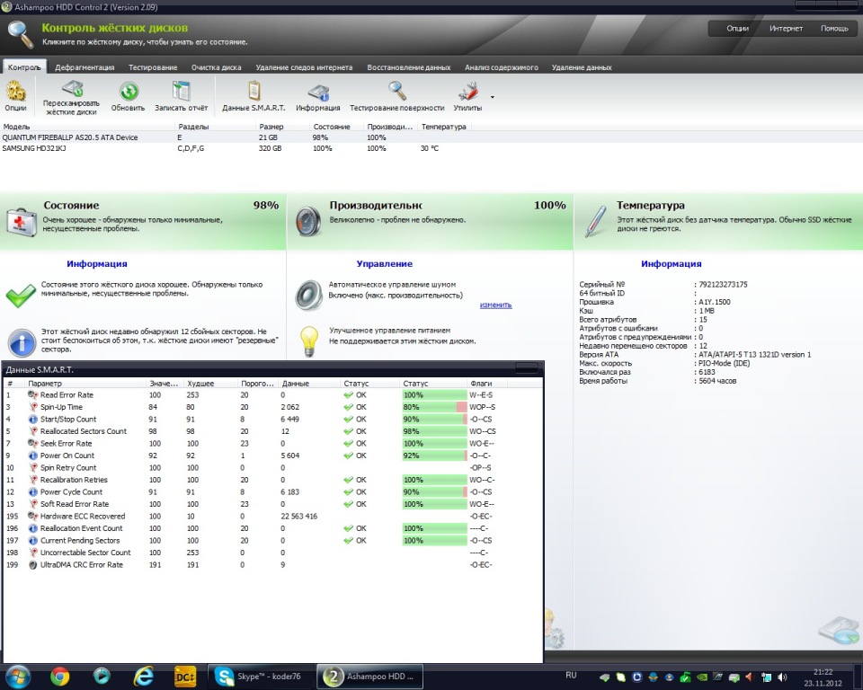Image resolution: width=863 pixels, height=690 pixels.
Task: Open Удаление следов интернета tab
Action: pyautogui.click(x=304, y=67)
